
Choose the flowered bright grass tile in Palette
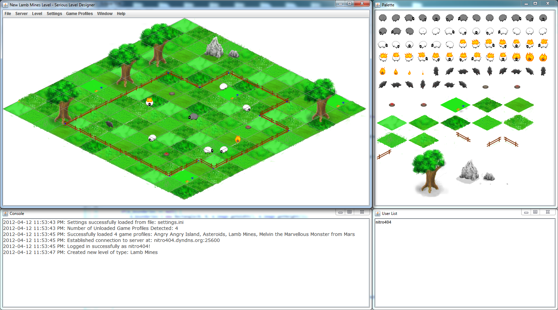coord(455,105)
